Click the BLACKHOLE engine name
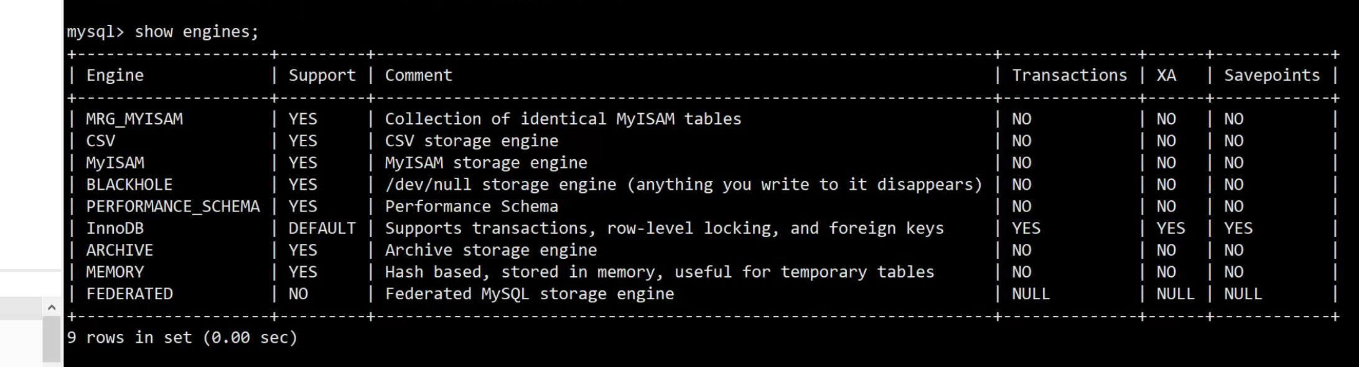1359x367 pixels. (129, 185)
